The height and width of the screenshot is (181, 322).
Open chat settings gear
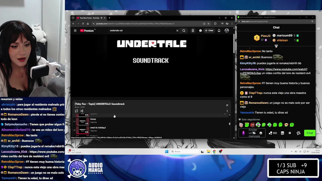[x=290, y=133]
